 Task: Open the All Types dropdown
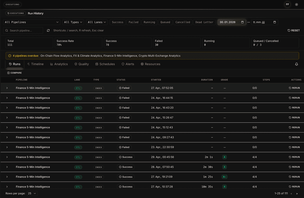73,22
